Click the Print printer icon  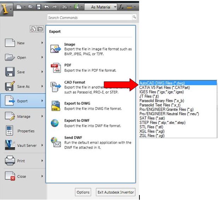pyautogui.click(x=10, y=160)
